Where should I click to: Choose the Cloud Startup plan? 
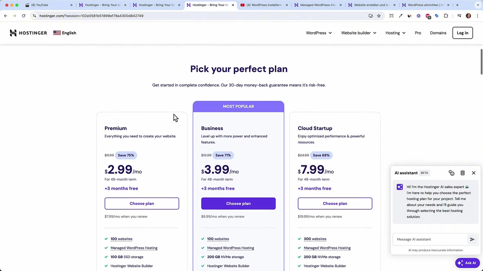point(335,204)
